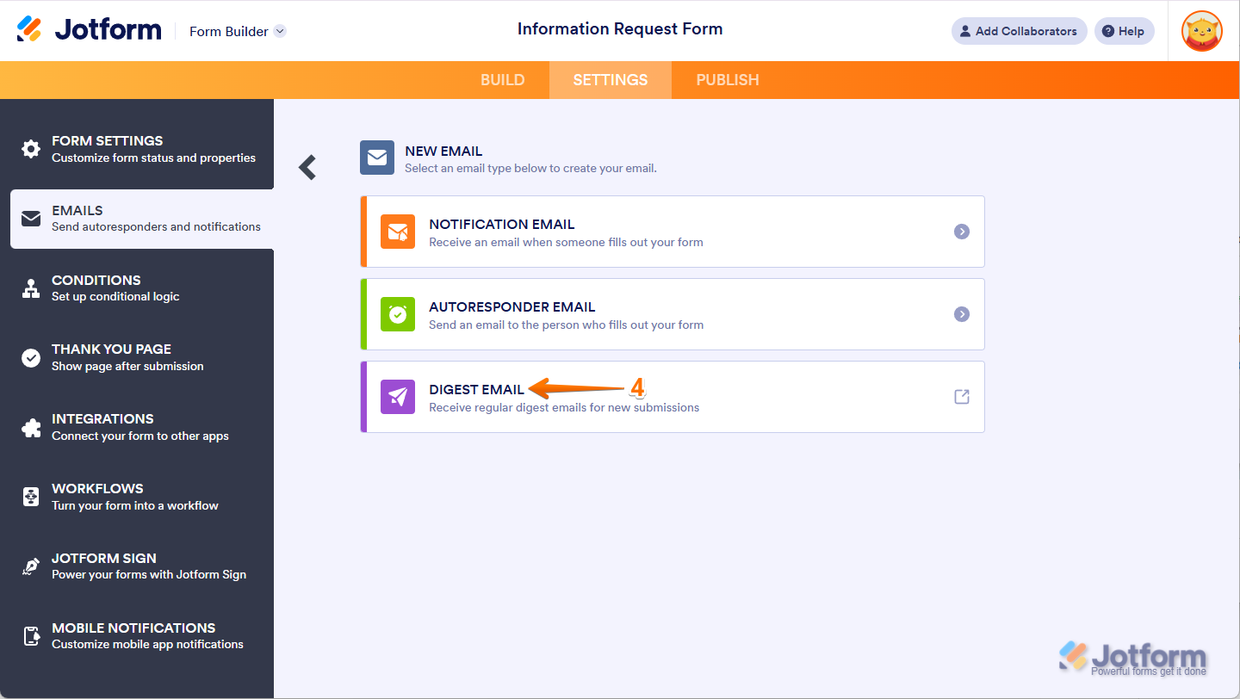Open the Conditions section icon
The width and height of the screenshot is (1240, 699).
coord(31,288)
